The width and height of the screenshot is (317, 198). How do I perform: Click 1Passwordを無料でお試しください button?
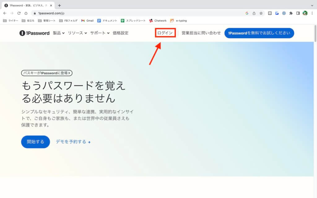[x=259, y=33]
